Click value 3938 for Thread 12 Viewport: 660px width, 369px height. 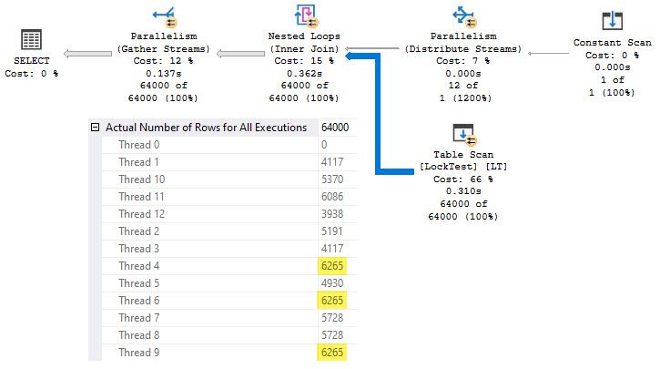click(332, 213)
